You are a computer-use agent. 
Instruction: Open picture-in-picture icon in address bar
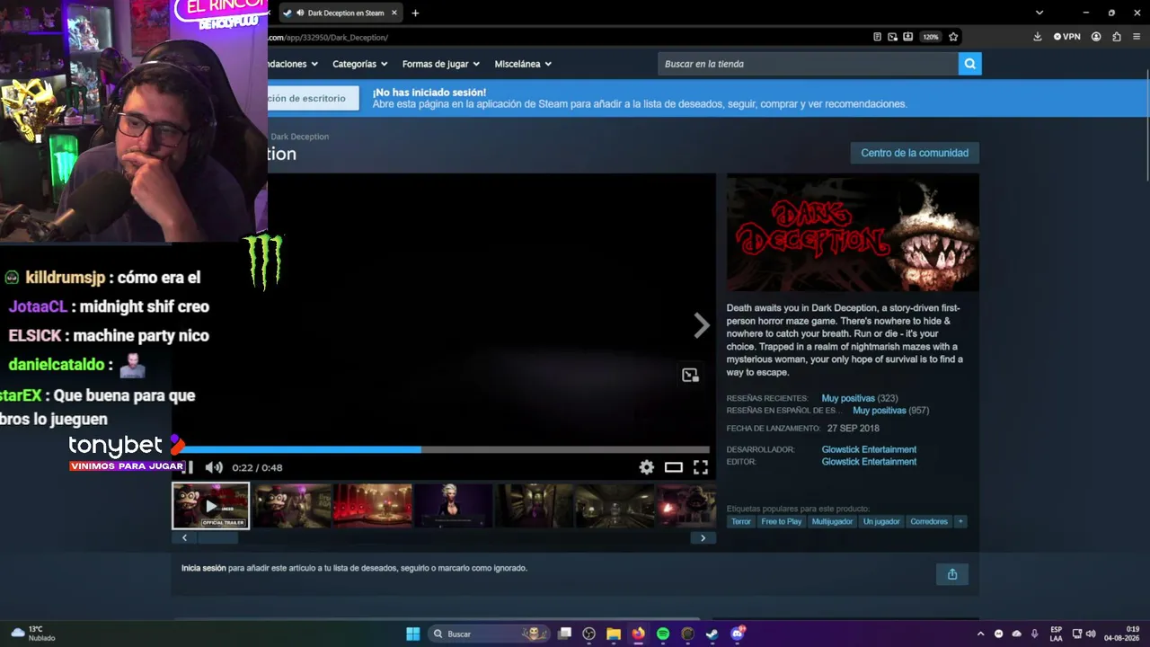tap(892, 37)
